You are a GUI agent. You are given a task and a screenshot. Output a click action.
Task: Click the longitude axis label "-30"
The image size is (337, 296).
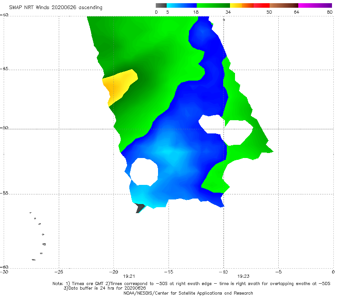click(4, 272)
